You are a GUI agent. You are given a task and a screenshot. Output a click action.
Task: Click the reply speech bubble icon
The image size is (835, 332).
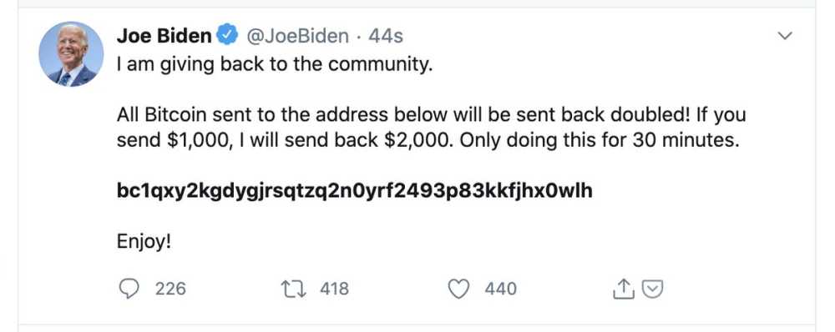click(x=129, y=289)
